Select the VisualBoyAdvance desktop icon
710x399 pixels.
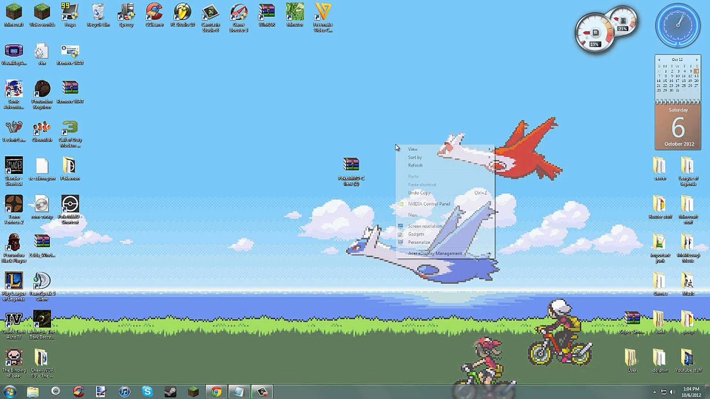(14, 55)
